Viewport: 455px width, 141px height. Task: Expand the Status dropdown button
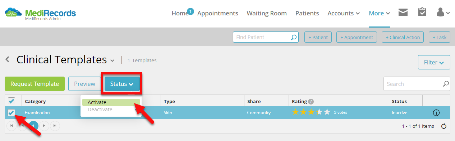click(x=122, y=84)
